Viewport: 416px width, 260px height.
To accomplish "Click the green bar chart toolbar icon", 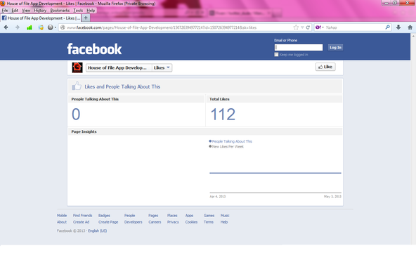I will (30, 27).
